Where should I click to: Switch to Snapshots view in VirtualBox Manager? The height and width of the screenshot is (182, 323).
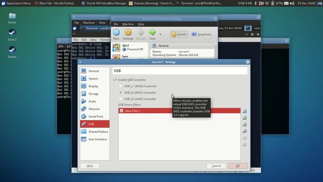[x=201, y=34]
